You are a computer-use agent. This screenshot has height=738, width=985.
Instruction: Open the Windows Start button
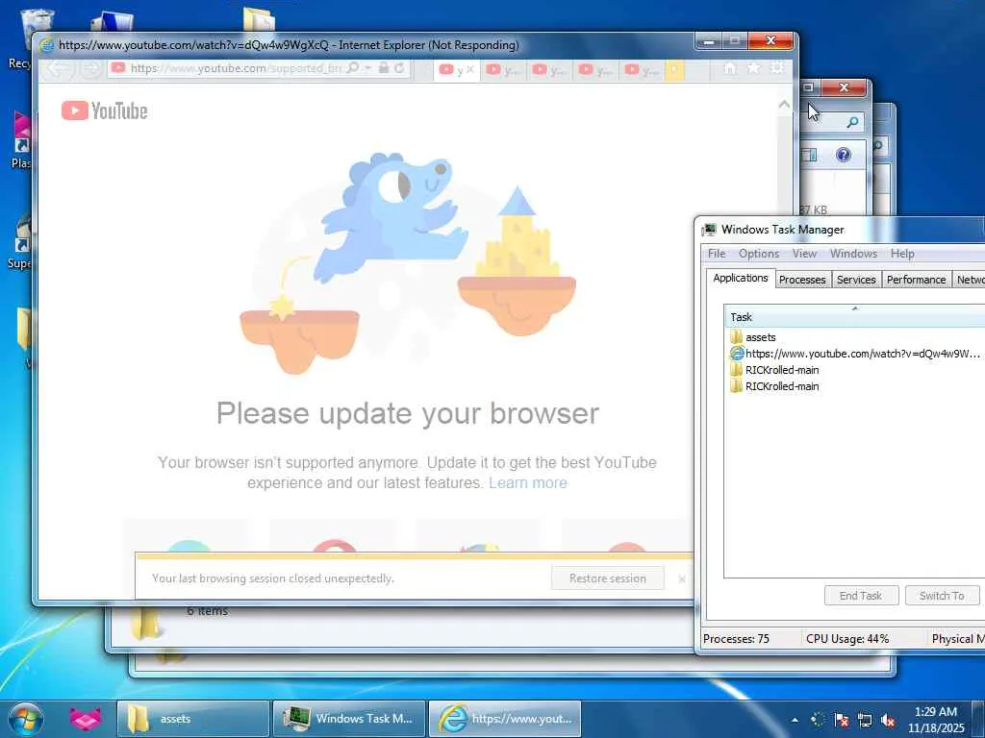click(x=26, y=719)
